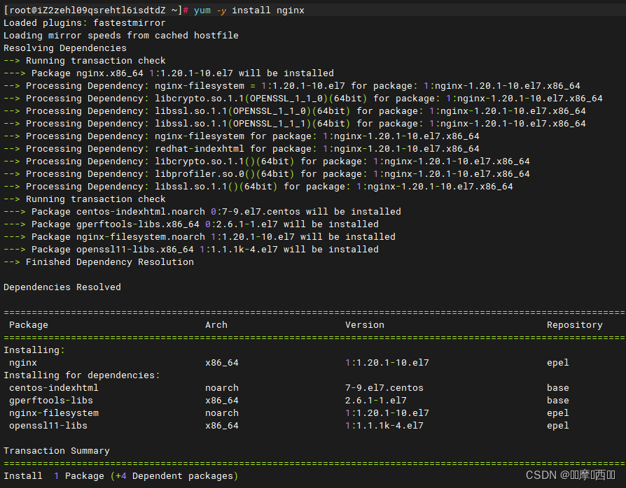
Task: Click the libssl.so.1.1(OPENSSL_1_1_1) dependency line
Action: coord(295,124)
